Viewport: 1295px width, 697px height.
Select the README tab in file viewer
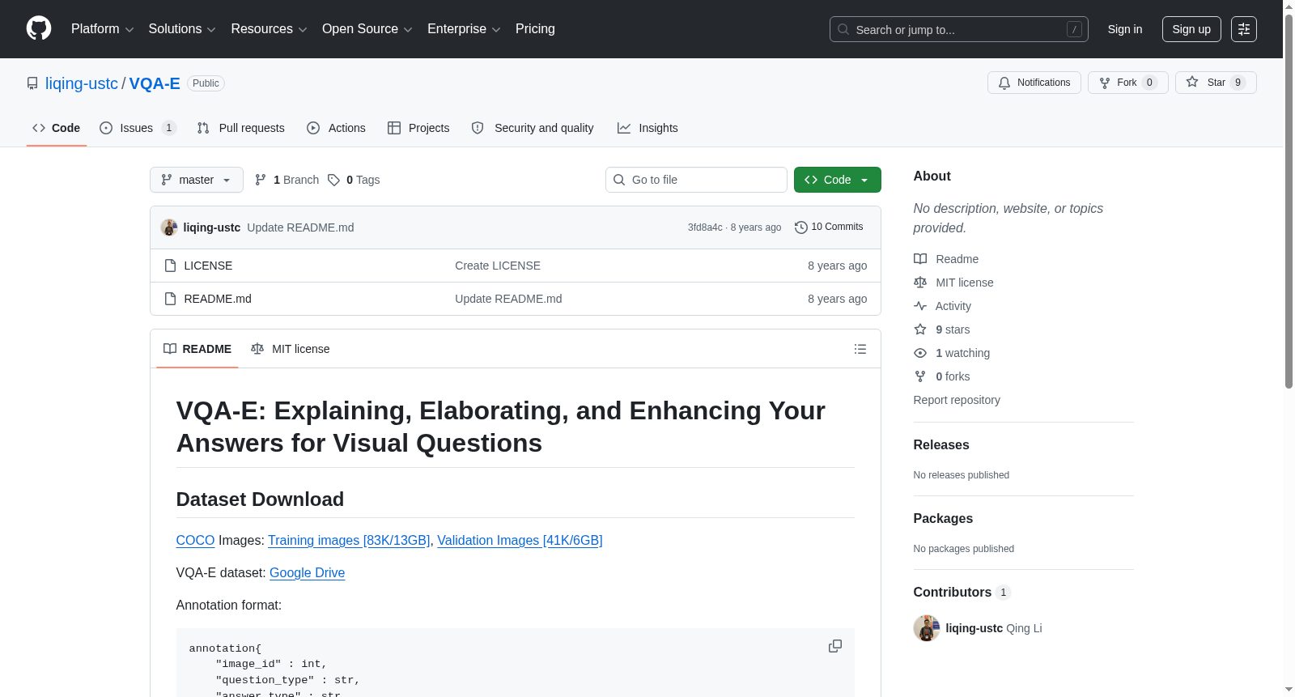coord(197,349)
